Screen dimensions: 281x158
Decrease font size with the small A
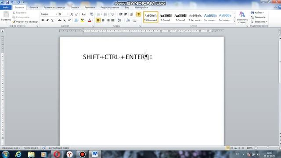[x=76, y=14]
